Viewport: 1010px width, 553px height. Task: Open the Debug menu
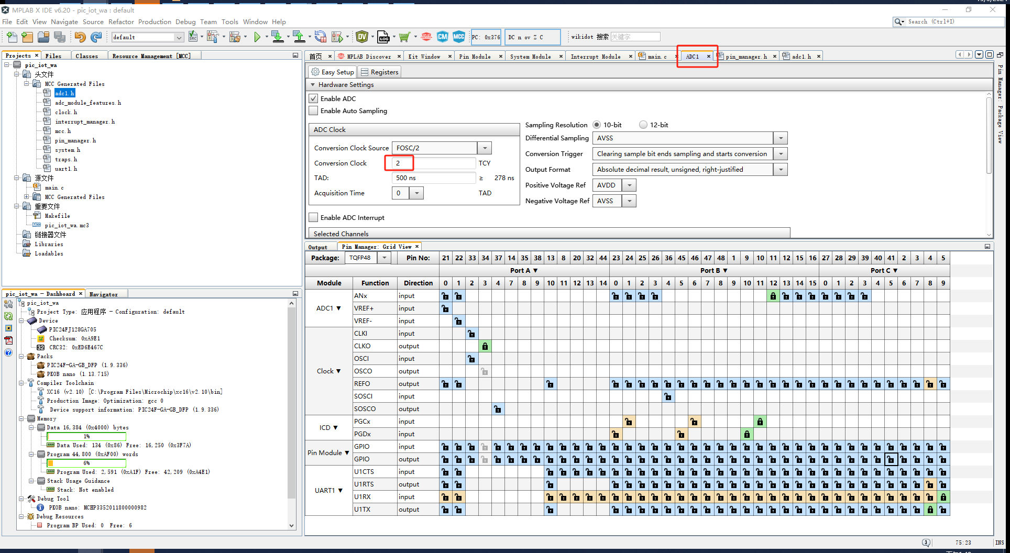[185, 21]
